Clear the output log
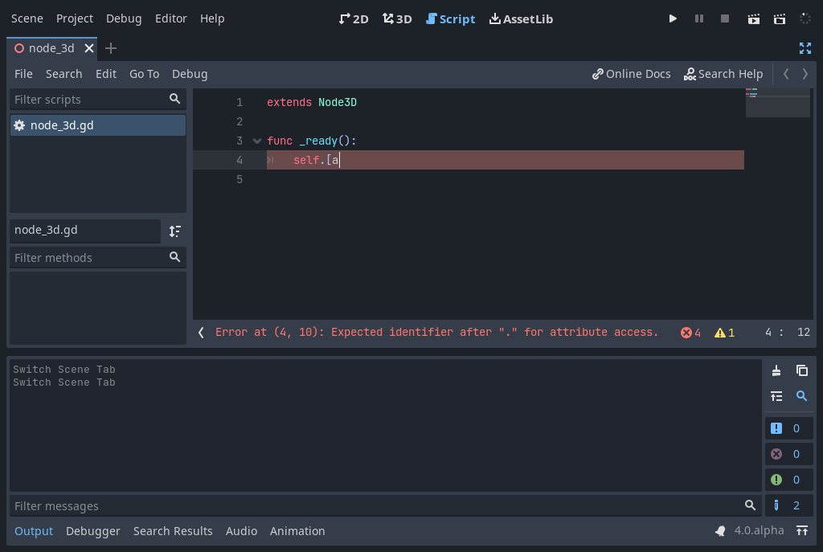Image resolution: width=823 pixels, height=552 pixels. tap(776, 370)
